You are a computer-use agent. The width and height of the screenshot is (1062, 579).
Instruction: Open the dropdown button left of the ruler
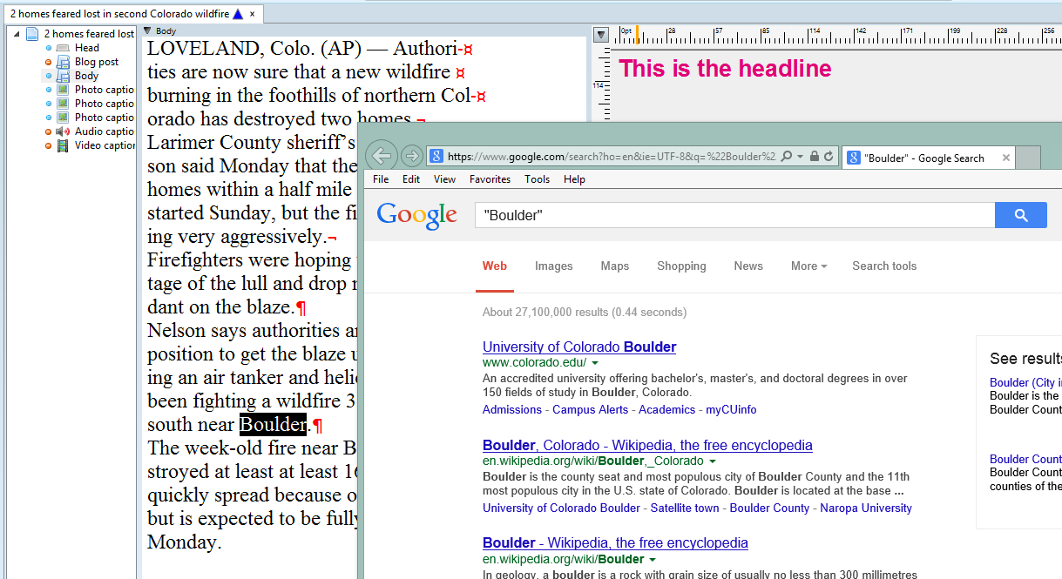click(600, 35)
